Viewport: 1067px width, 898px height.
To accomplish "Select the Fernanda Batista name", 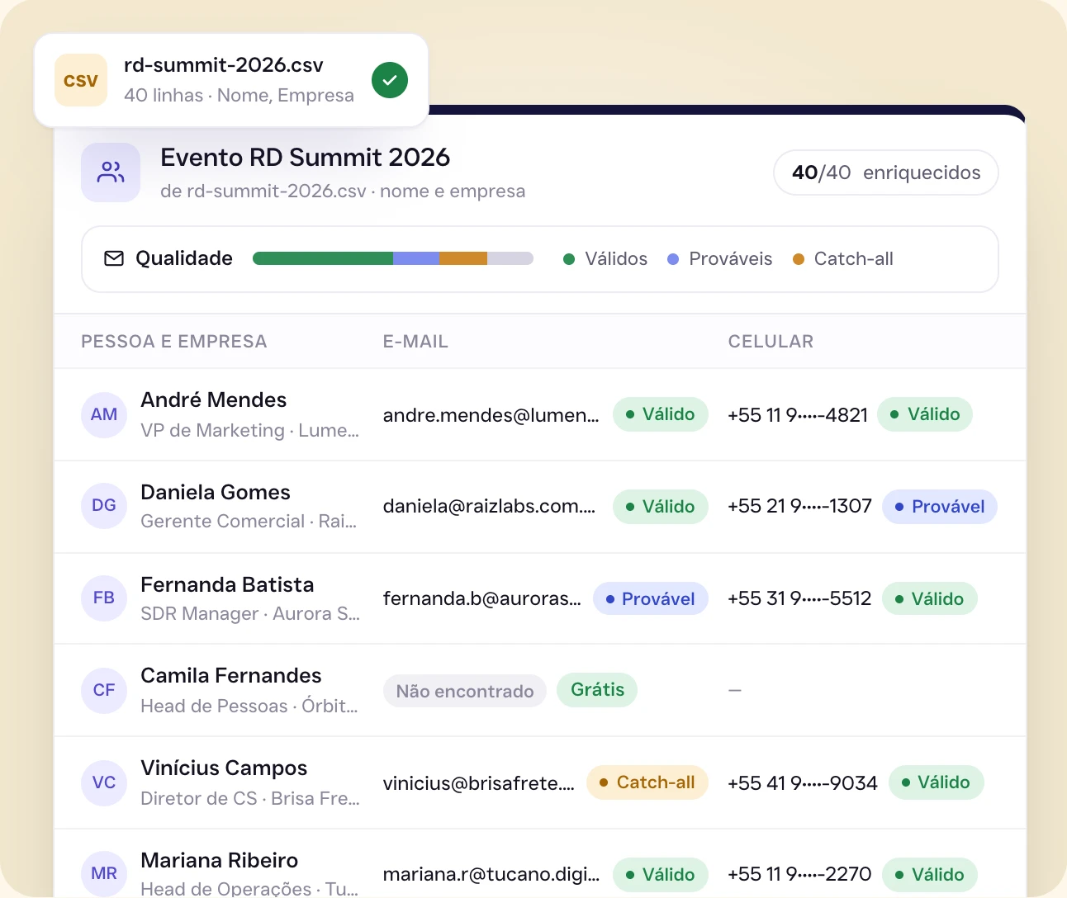I will pos(228,584).
